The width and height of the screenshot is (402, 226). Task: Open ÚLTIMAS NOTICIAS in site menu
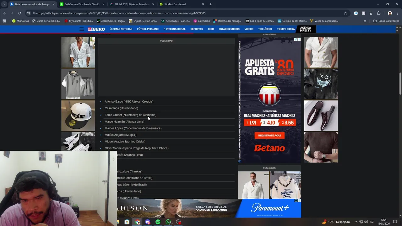click(x=121, y=29)
